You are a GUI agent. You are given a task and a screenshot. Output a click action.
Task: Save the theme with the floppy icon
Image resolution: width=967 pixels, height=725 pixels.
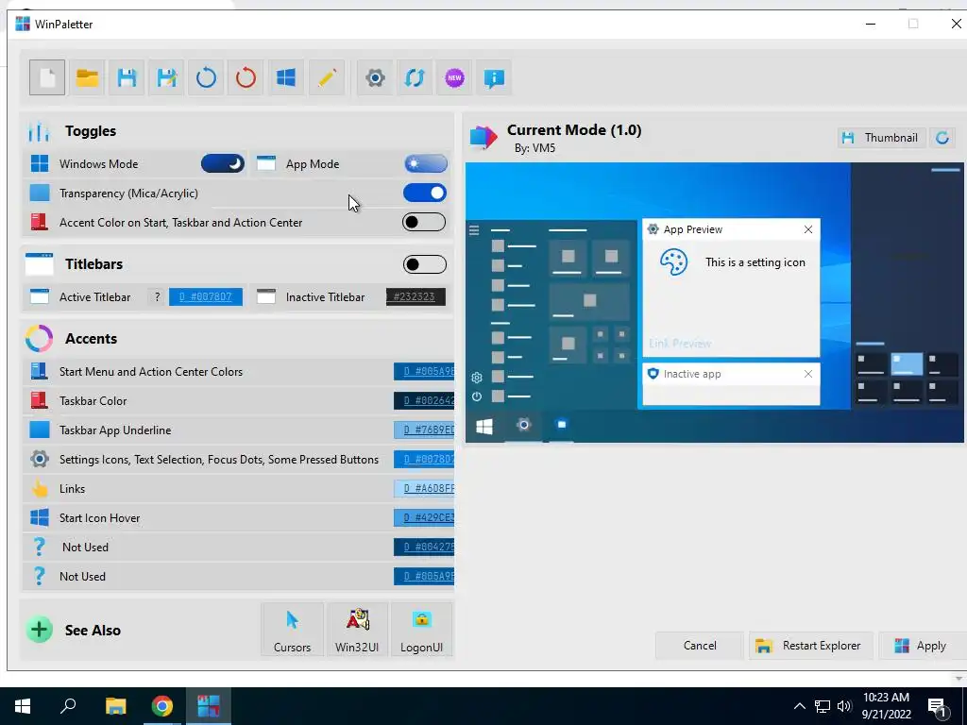point(127,77)
